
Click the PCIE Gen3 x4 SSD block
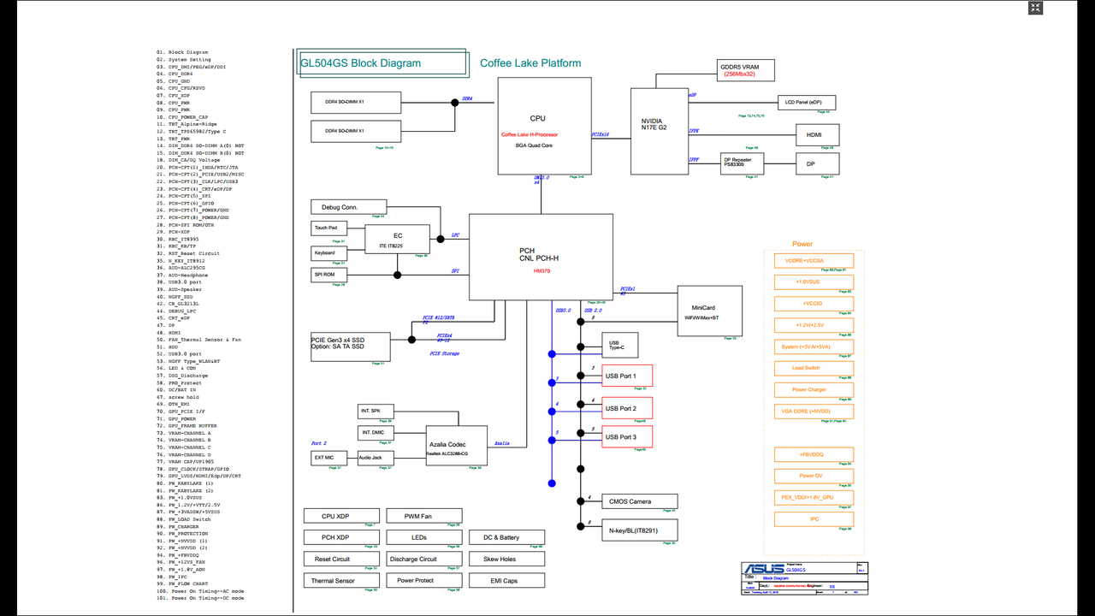pos(350,346)
